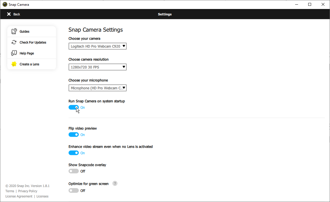This screenshot has height=202, width=330.
Task: Open the License Agreement link
Action: coord(19,196)
